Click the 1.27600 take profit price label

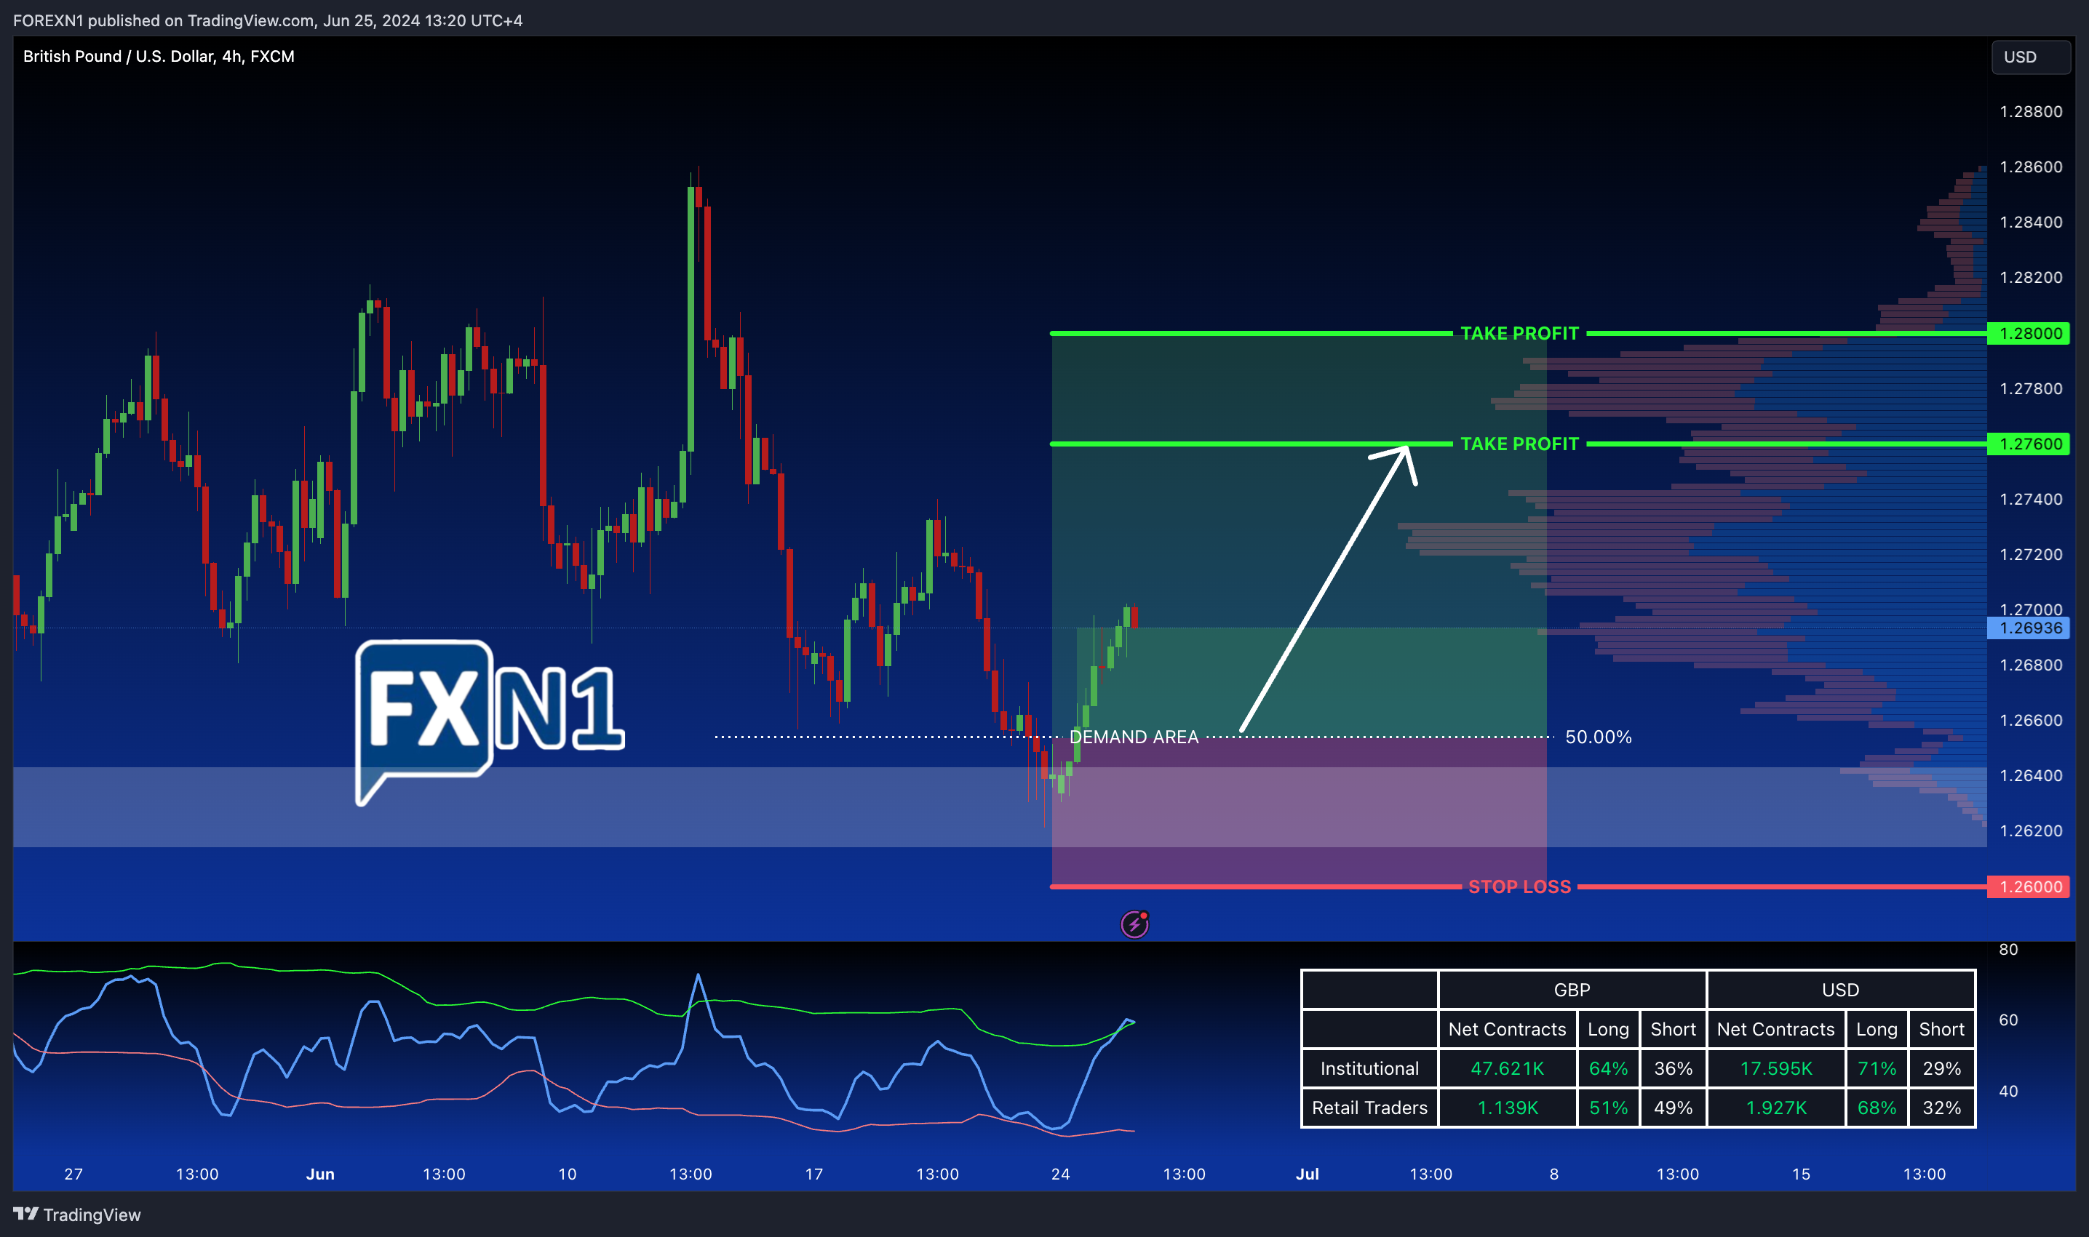pyautogui.click(x=2029, y=444)
